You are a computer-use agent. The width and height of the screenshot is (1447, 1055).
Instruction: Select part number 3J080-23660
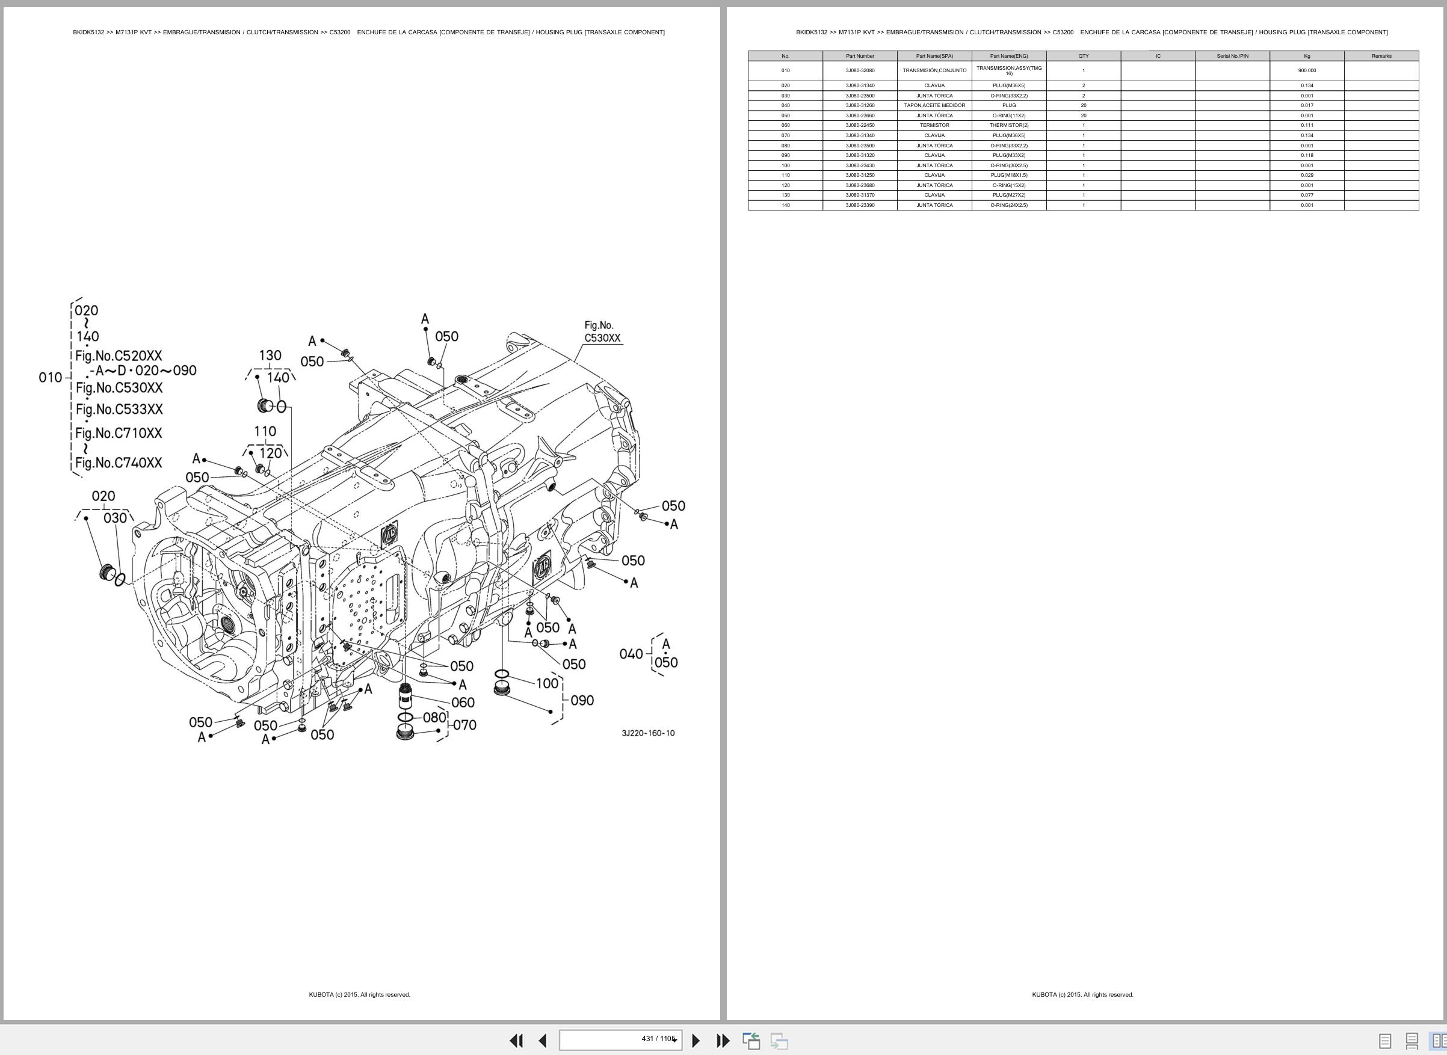[860, 115]
